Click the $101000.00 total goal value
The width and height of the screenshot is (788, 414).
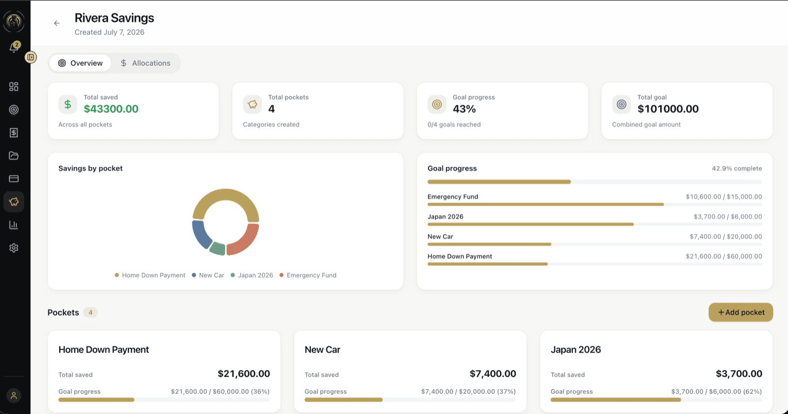point(668,109)
